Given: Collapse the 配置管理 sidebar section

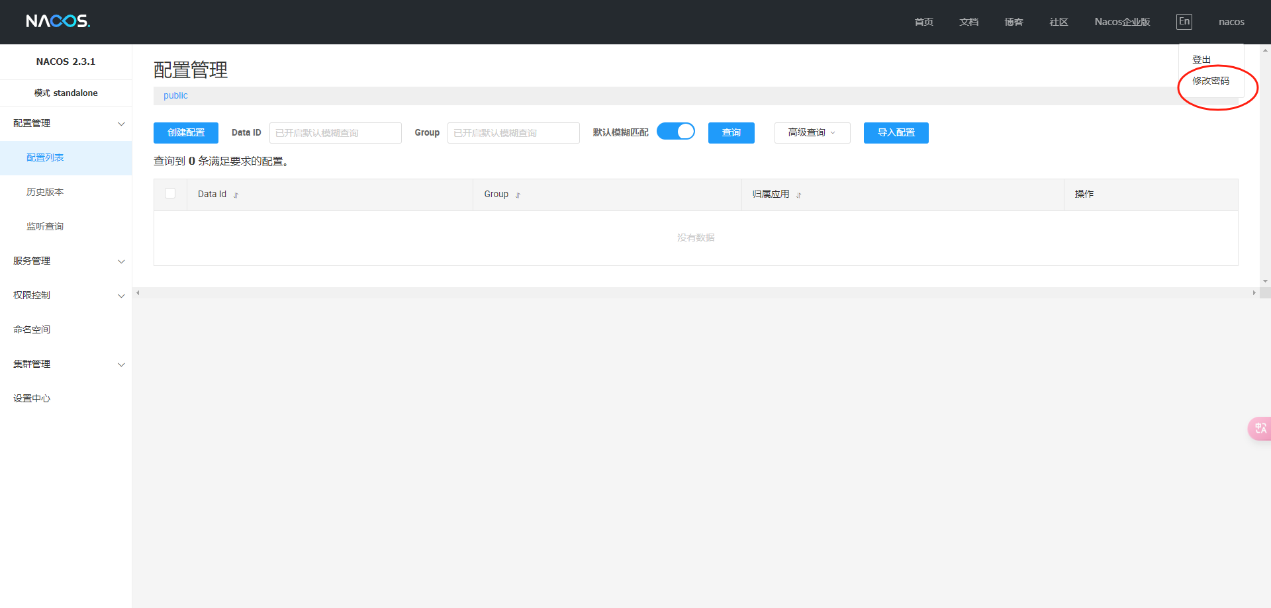Looking at the screenshot, I should click(x=66, y=124).
